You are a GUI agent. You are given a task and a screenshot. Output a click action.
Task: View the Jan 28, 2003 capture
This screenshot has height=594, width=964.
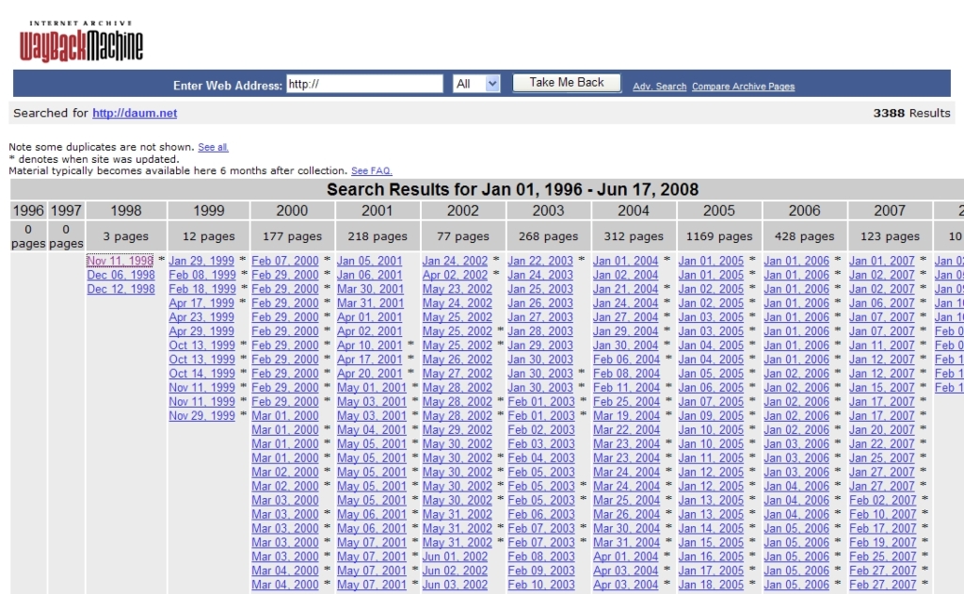pyautogui.click(x=540, y=331)
